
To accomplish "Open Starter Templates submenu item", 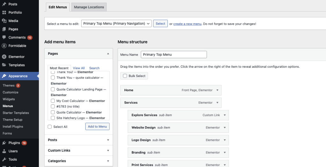I will click(16, 113).
